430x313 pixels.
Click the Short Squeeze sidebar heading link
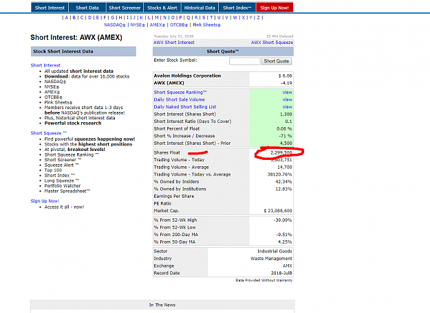click(49, 133)
